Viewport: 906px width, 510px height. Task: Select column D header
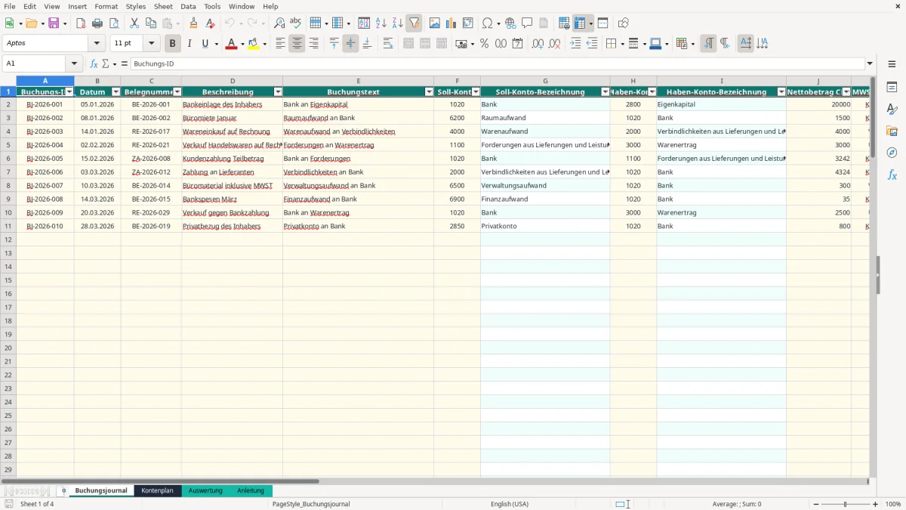click(x=232, y=81)
